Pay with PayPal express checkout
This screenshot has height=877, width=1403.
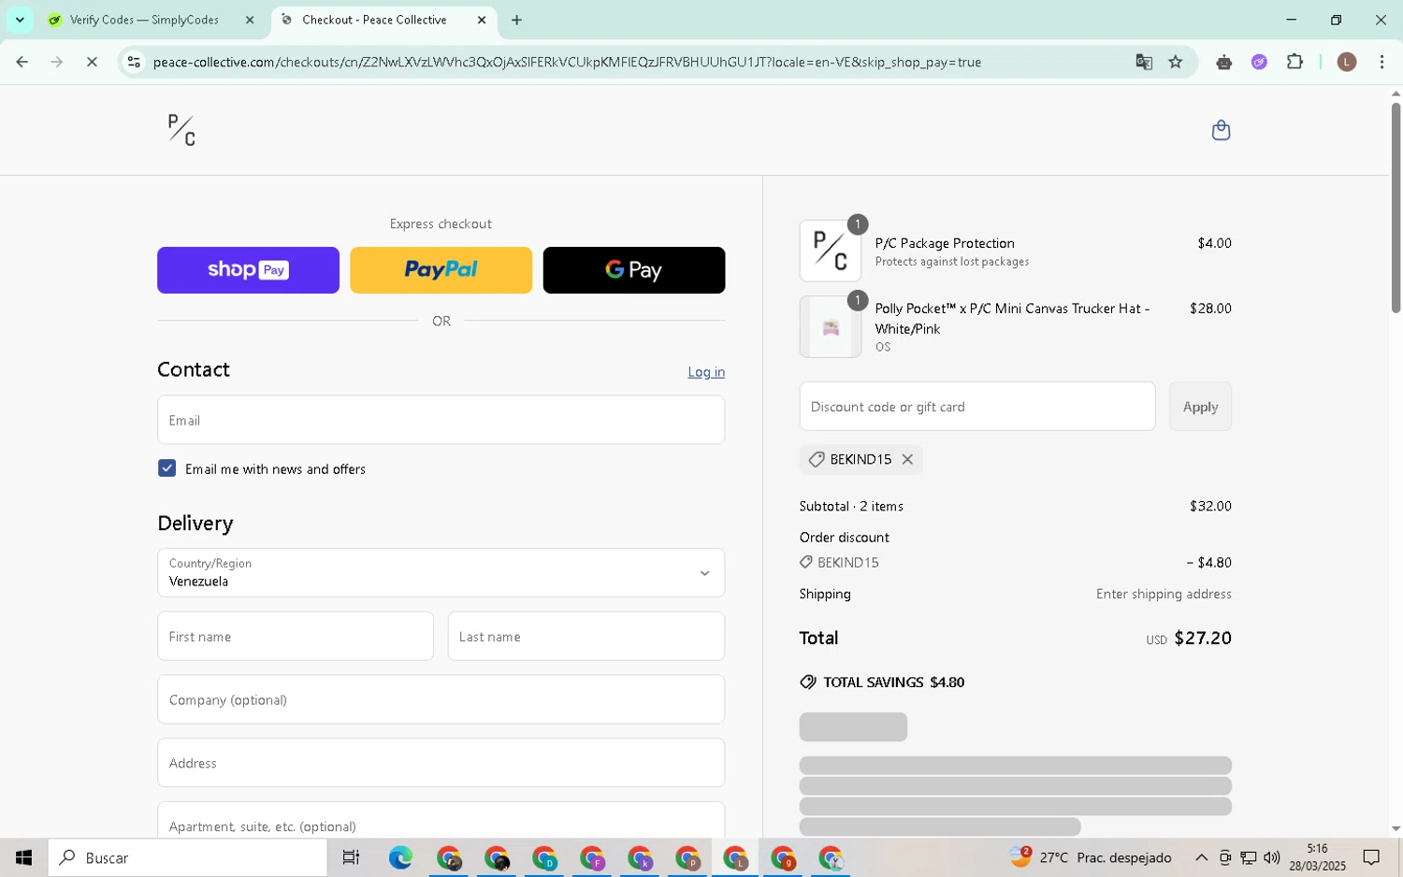441,270
